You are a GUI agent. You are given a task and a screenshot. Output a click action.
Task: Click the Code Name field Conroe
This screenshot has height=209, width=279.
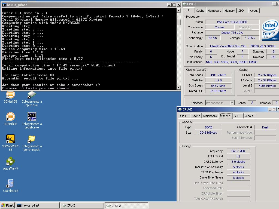tap(220, 27)
